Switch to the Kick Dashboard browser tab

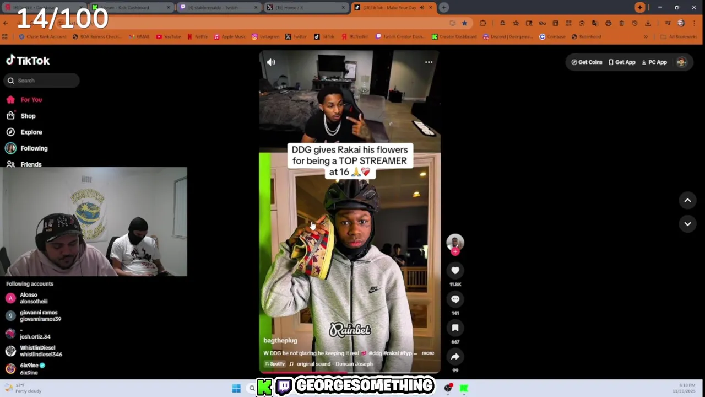pos(131,8)
